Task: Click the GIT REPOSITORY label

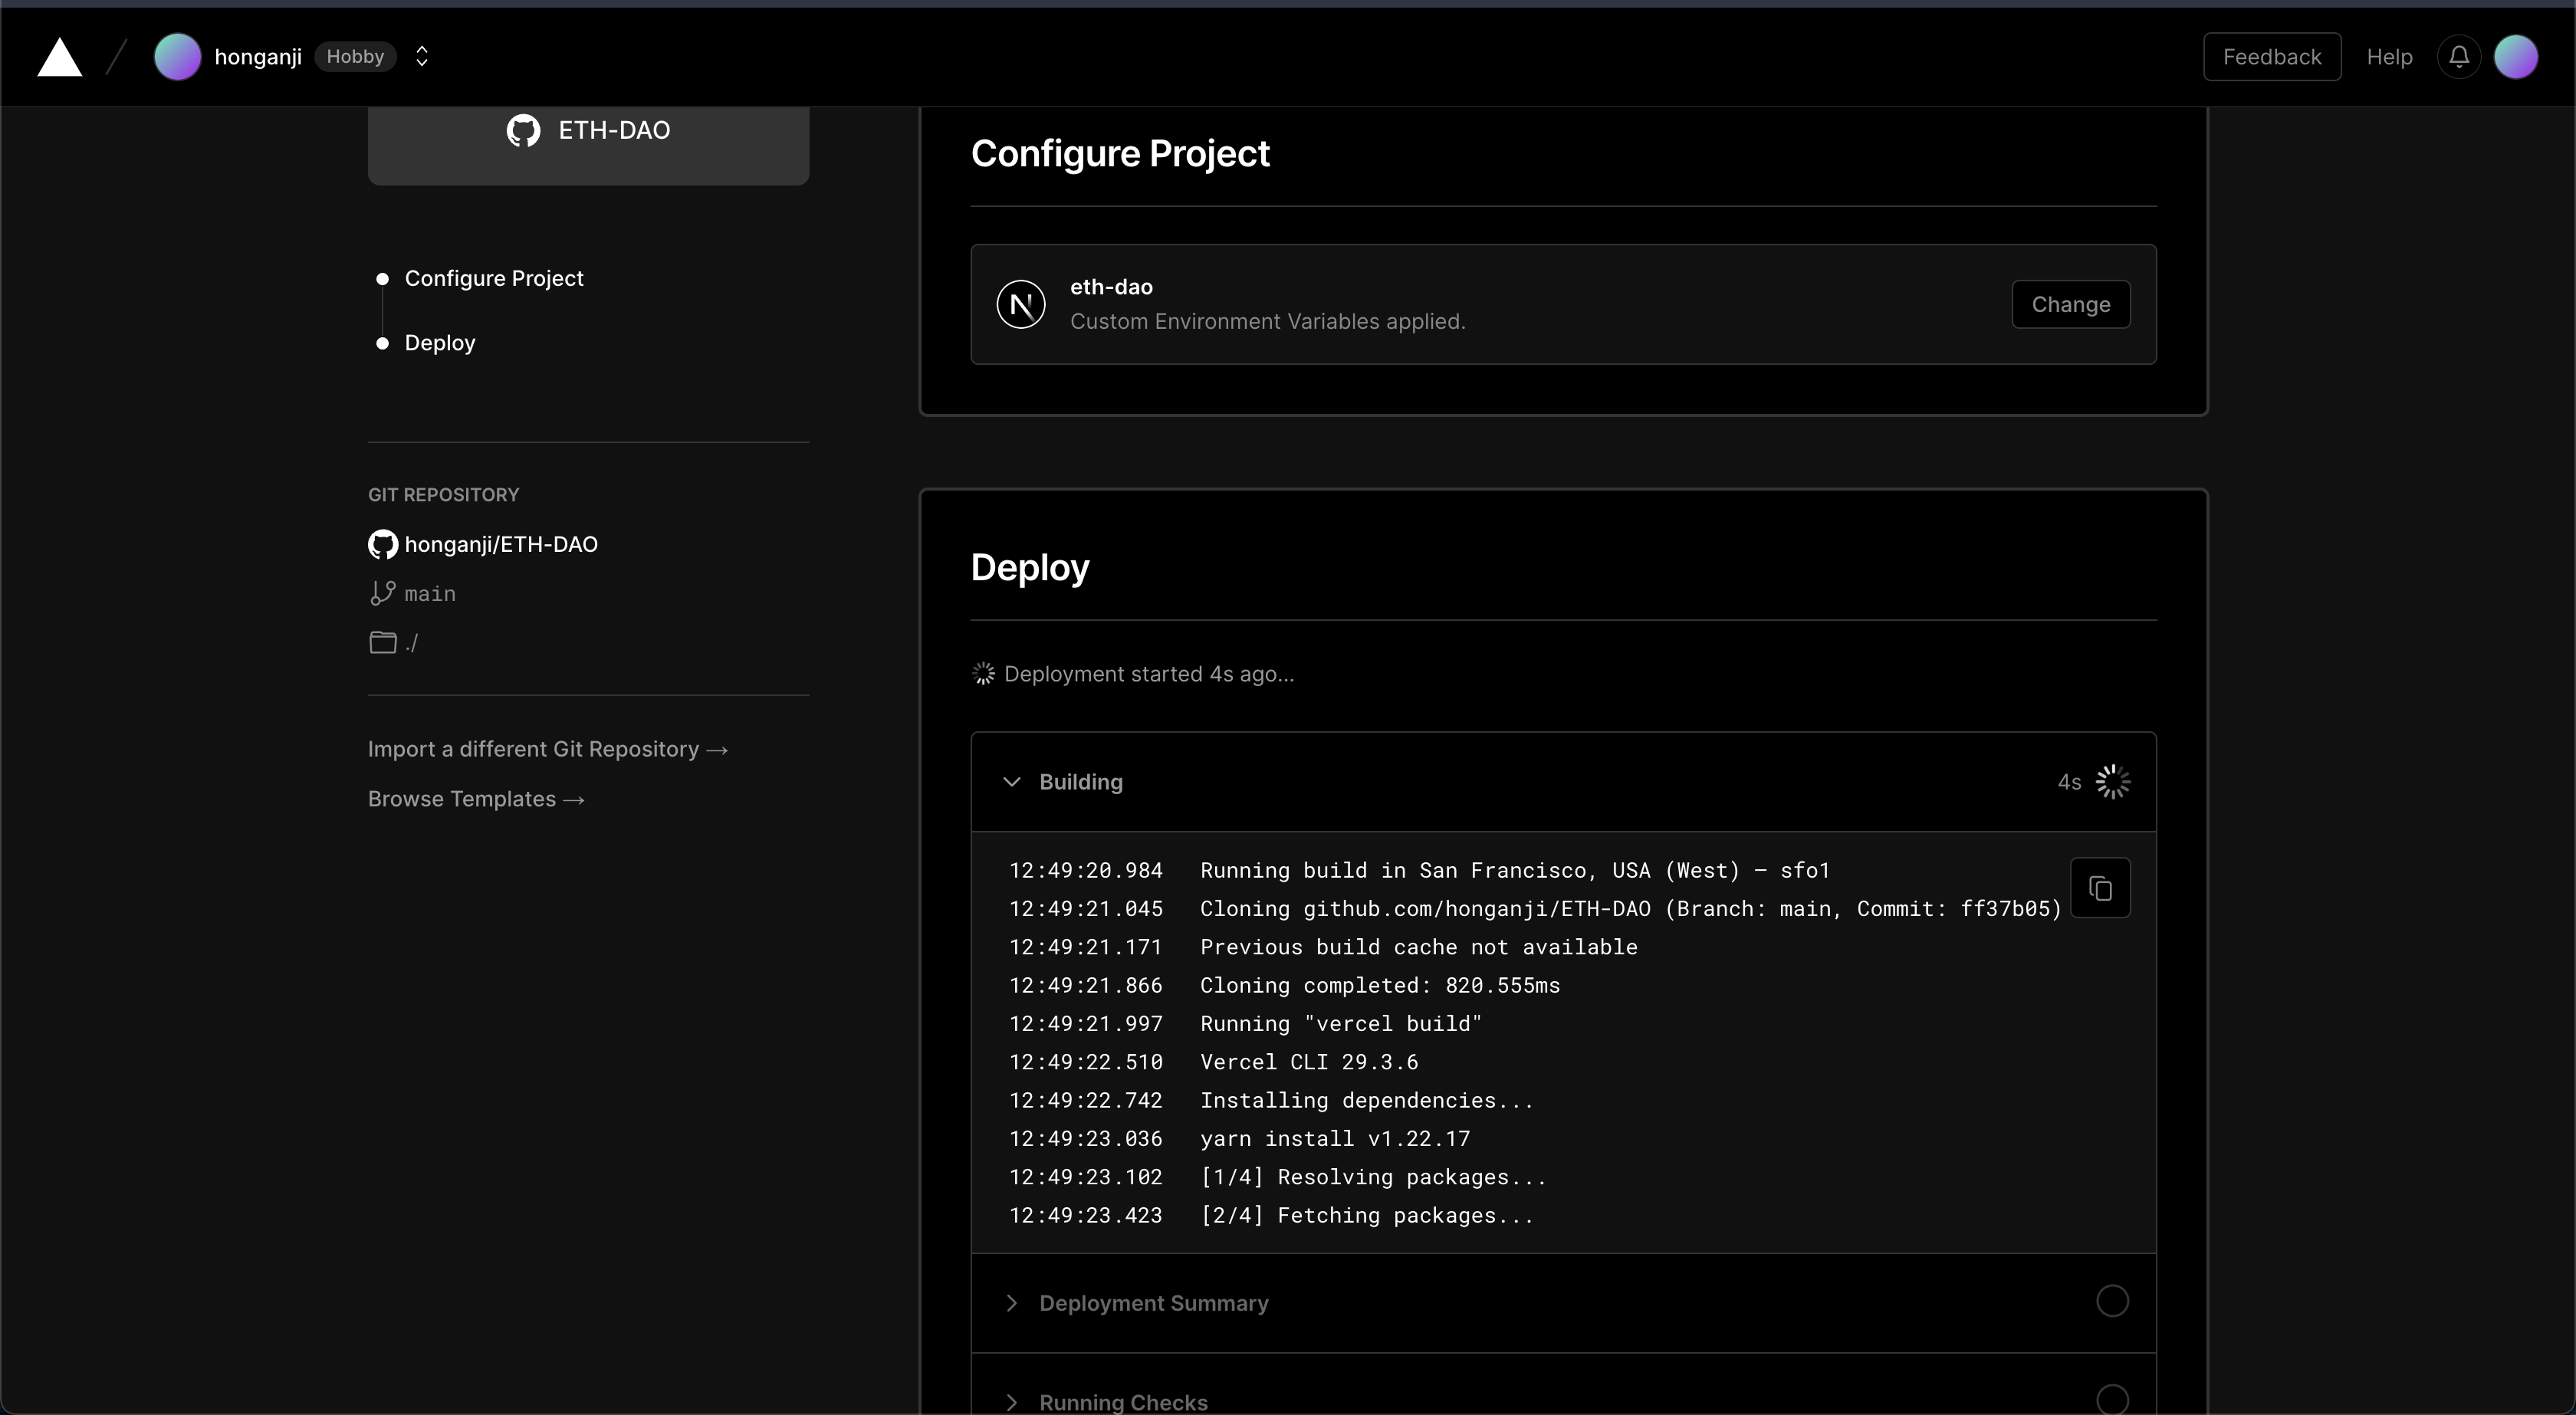Action: pos(443,495)
